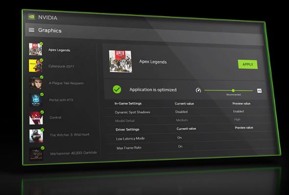
Task: Click Dynamic Spot Shadows Disabled value
Action: point(181,112)
